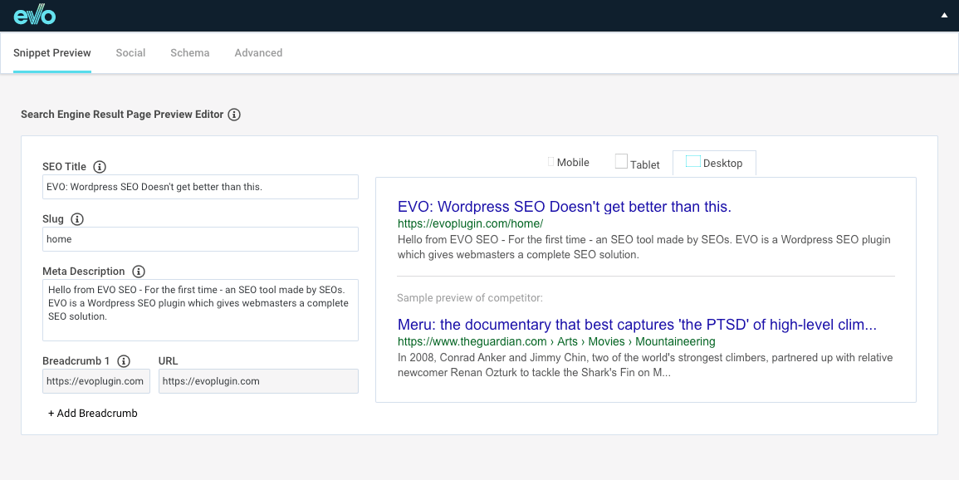
Task: Click the evoplugin.com/home/ preview URL
Action: tap(470, 223)
